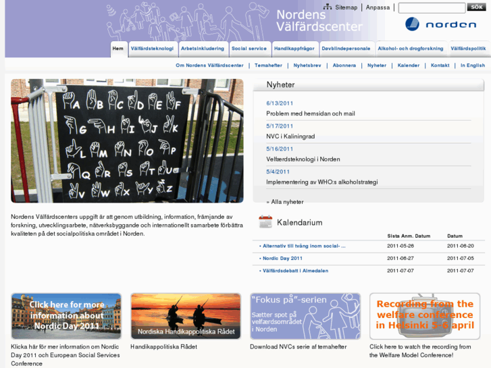Open the Välfärdspolitik tab

[x=469, y=49]
